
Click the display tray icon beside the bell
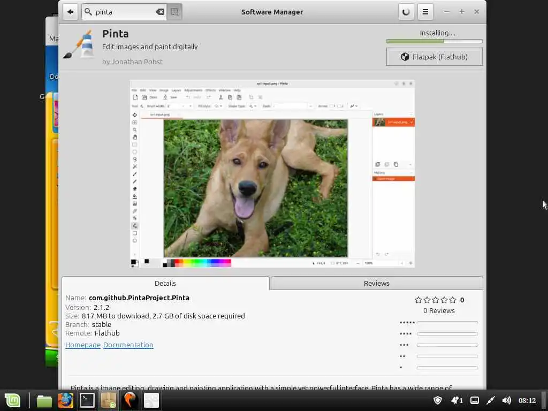475,400
